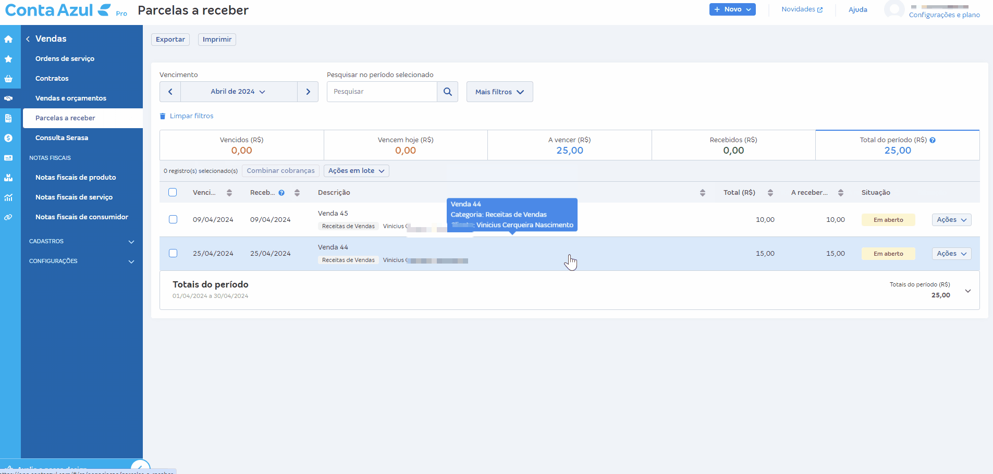Expand the Cadastros section in sidebar
The image size is (993, 474).
82,242
